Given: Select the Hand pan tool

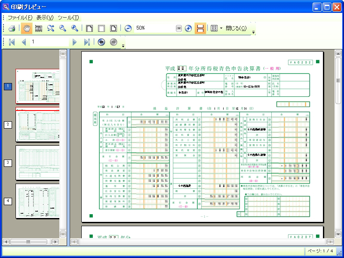Looking at the screenshot, I should pyautogui.click(x=27, y=28).
